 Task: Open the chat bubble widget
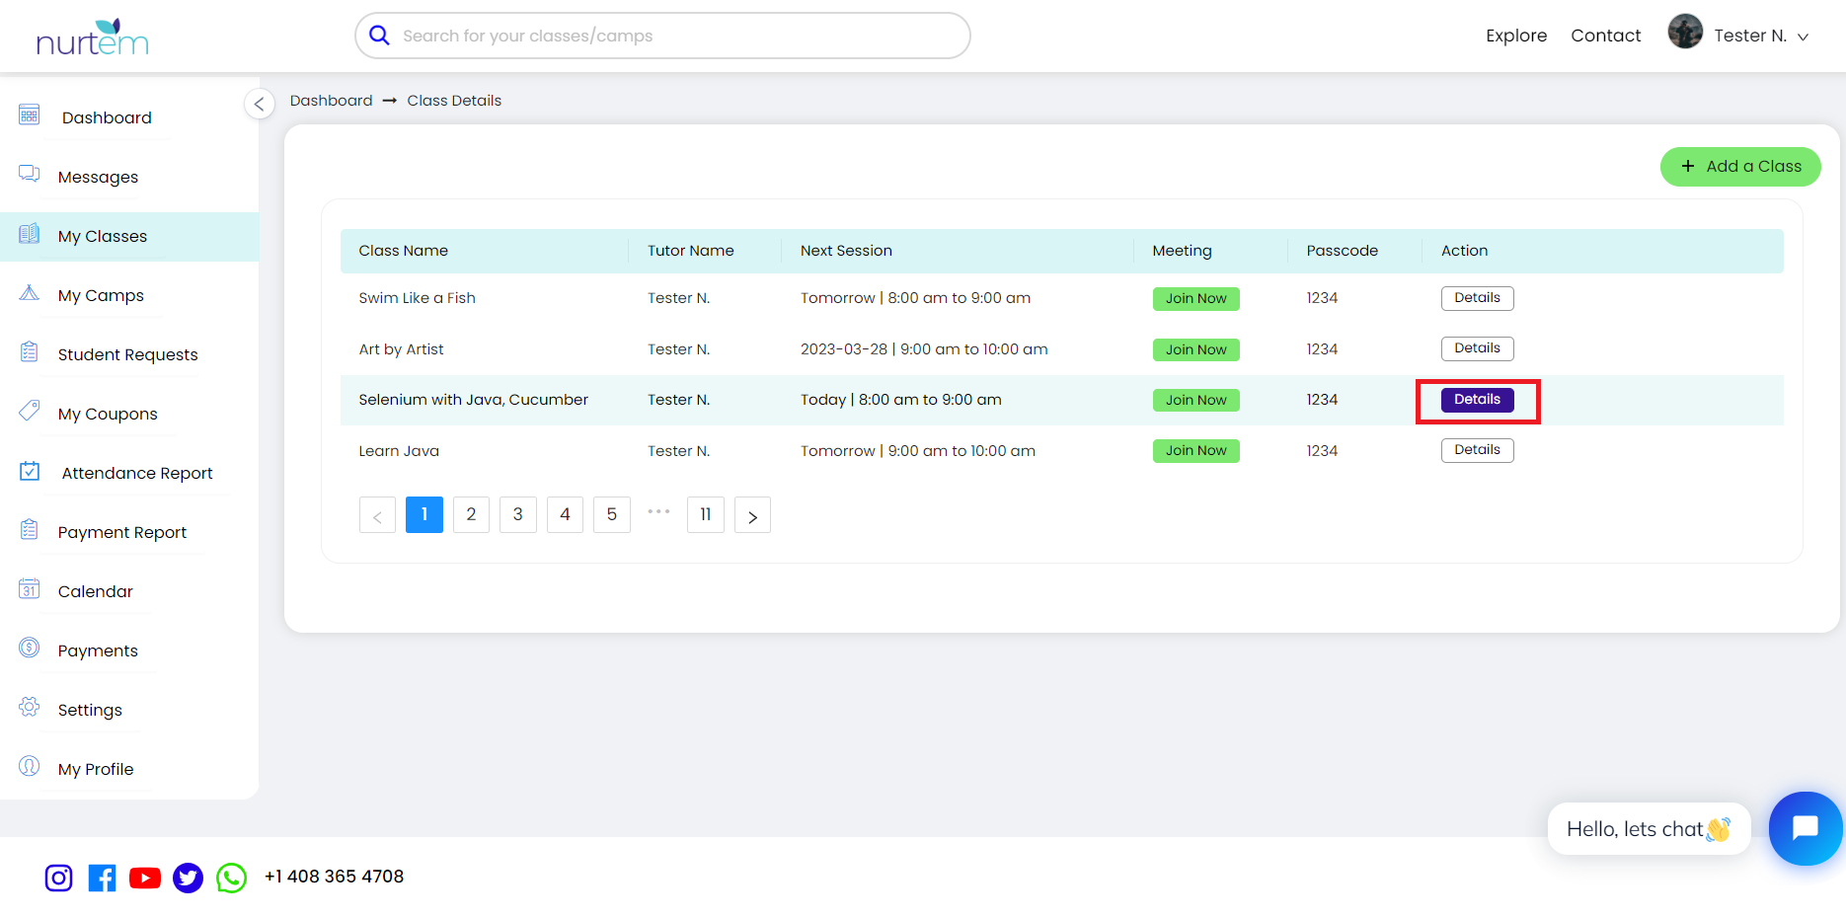pyautogui.click(x=1805, y=828)
